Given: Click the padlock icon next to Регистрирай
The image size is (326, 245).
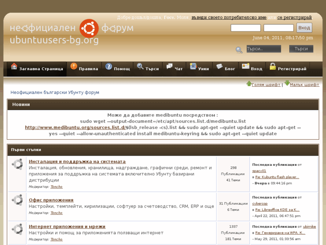Looking at the screenshot, I should pyautogui.click(x=273, y=66).
